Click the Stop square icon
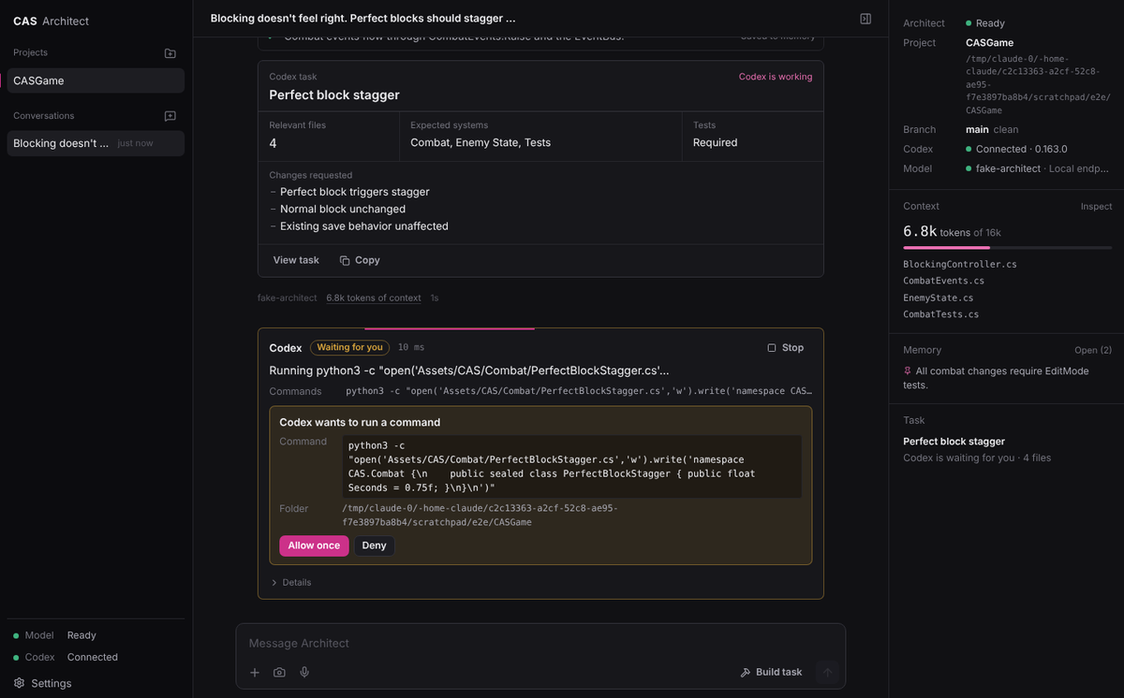Screen dimensions: 1124x698 point(772,348)
